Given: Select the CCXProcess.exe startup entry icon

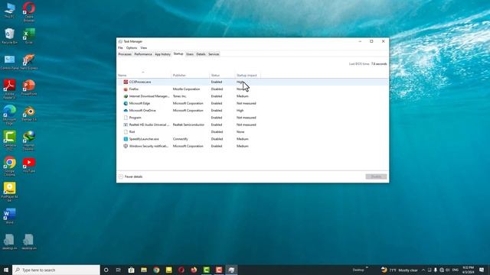Looking at the screenshot, I should click(126, 82).
